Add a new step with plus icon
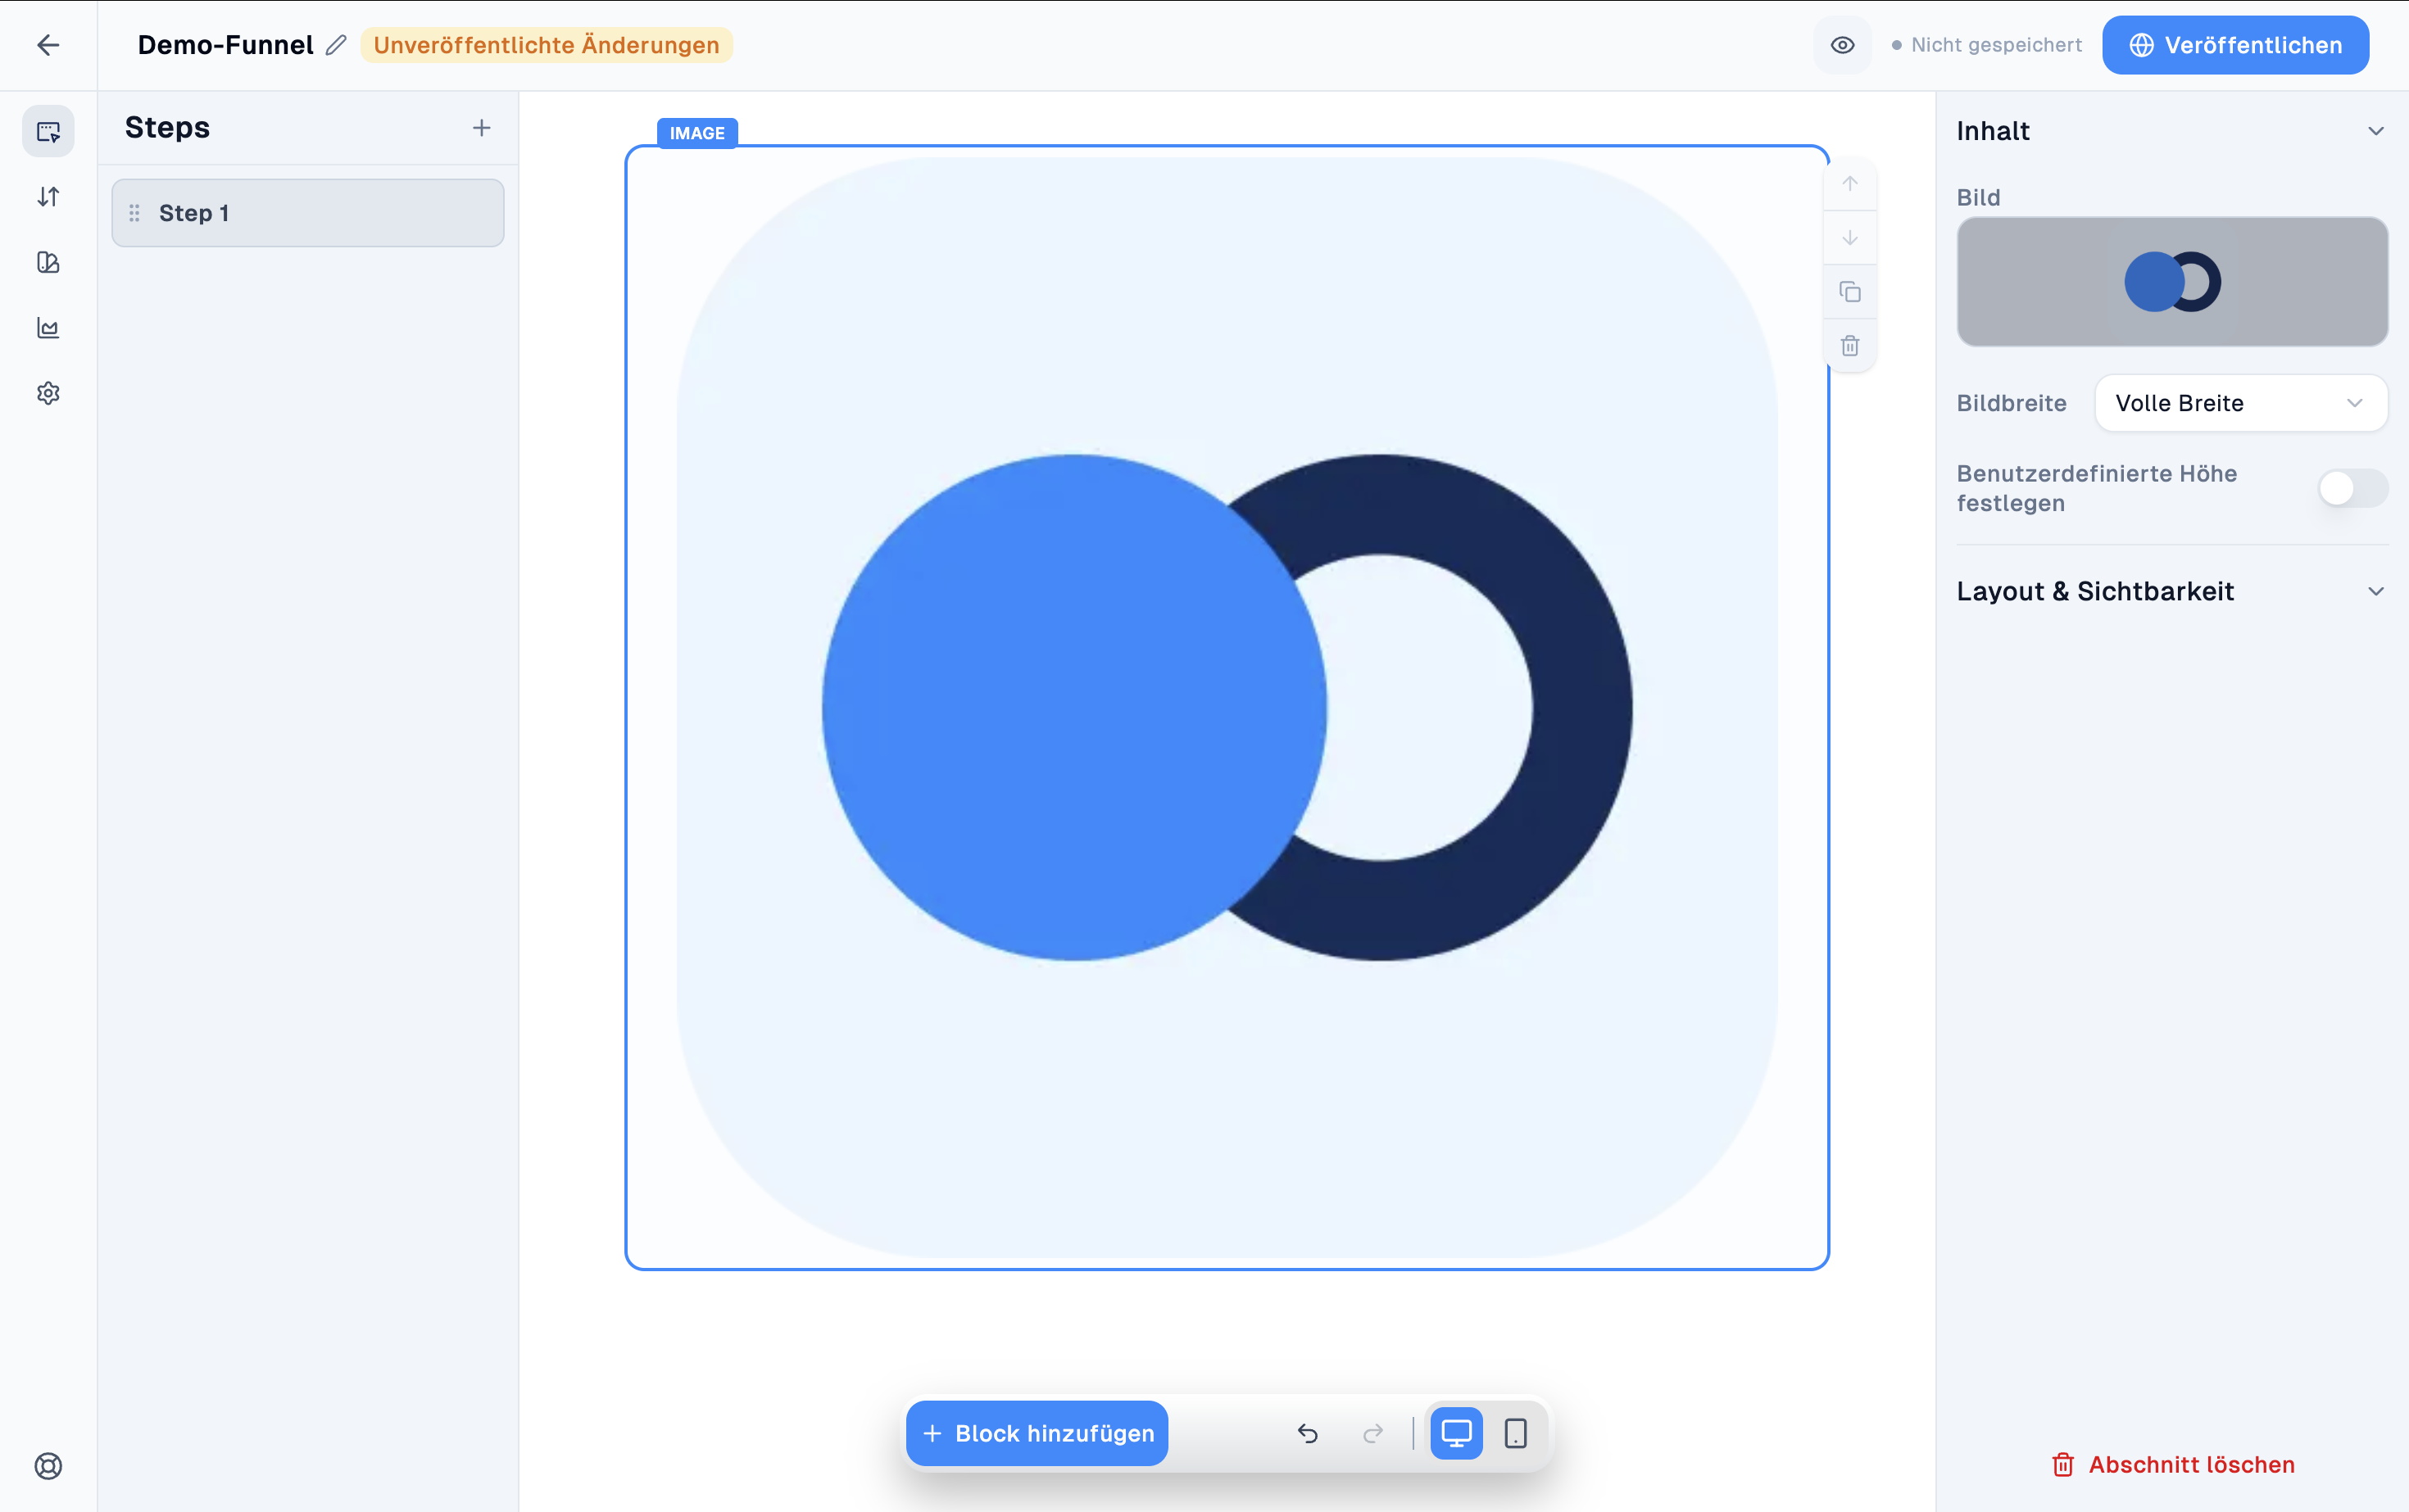 point(481,128)
